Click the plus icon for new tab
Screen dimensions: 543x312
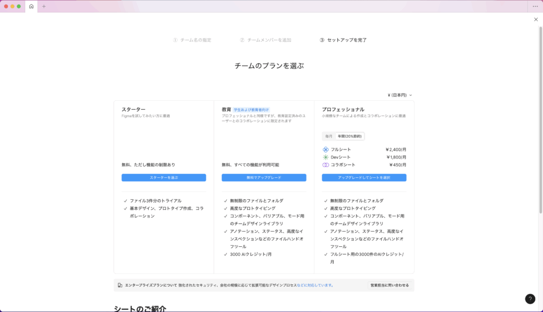tap(44, 6)
